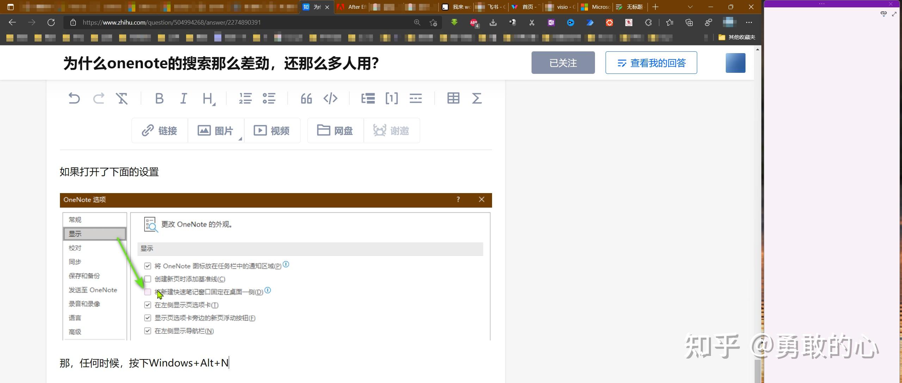Insert a table with the table icon
The width and height of the screenshot is (902, 383).
pos(453,98)
